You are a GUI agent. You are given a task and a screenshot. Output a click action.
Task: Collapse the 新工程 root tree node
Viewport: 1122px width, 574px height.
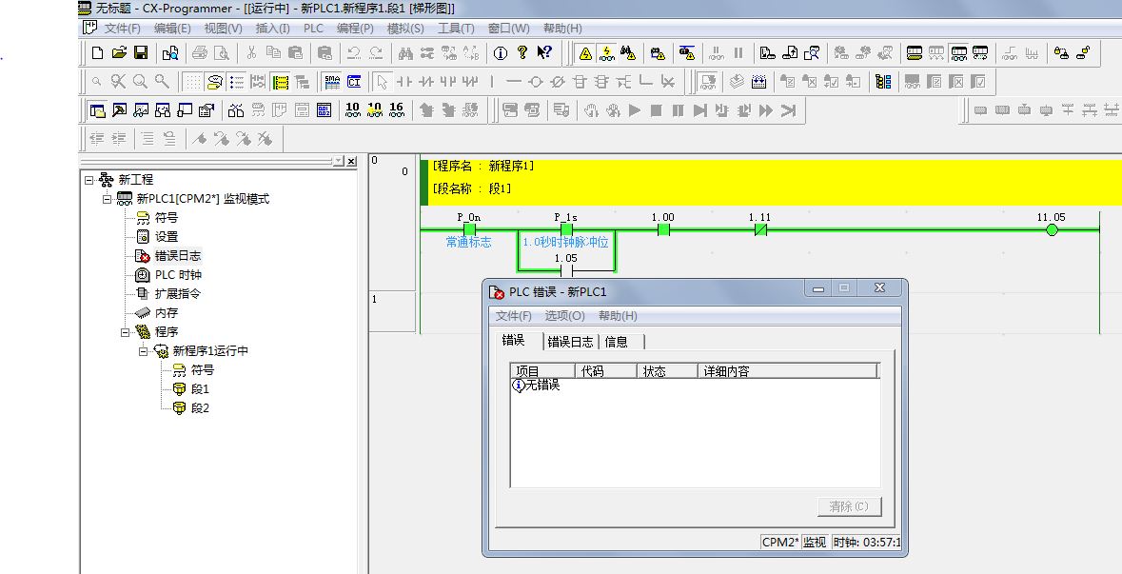tap(89, 180)
